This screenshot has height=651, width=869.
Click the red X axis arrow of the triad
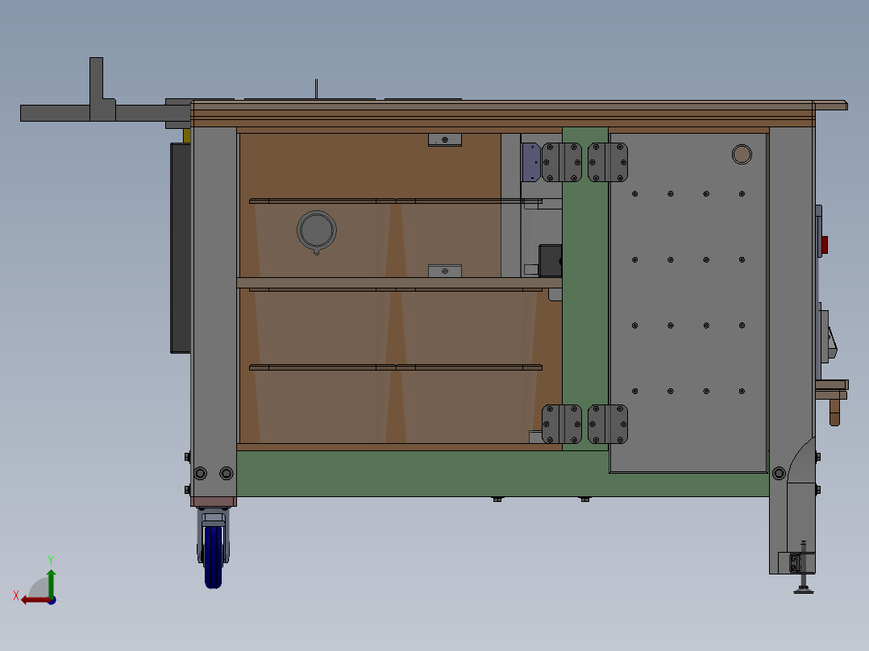pyautogui.click(x=35, y=600)
